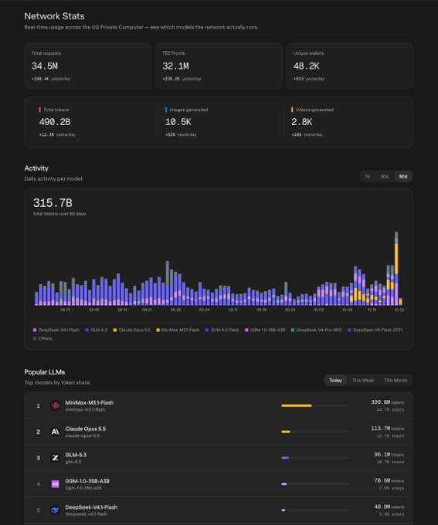This screenshot has height=525, width=438.
Task: Click the tallest chart bar near 10-22
Action: (396, 268)
